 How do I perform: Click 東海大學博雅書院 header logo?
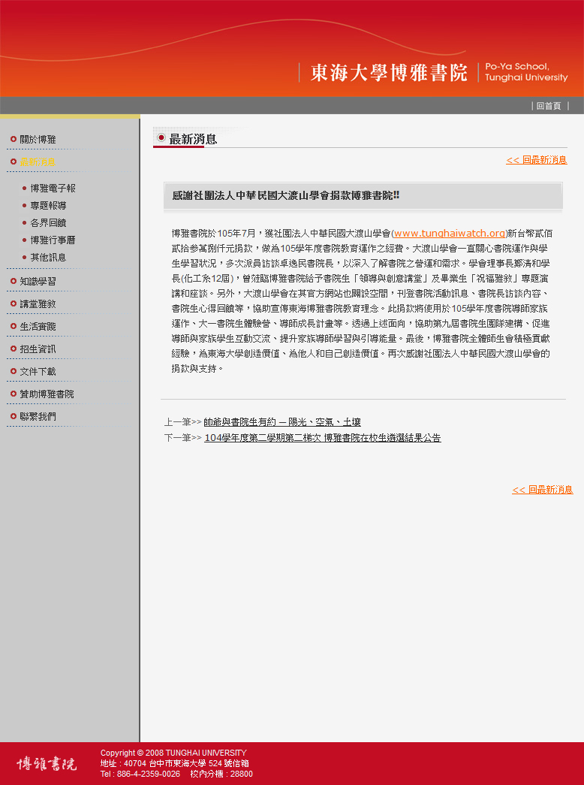pos(389,73)
